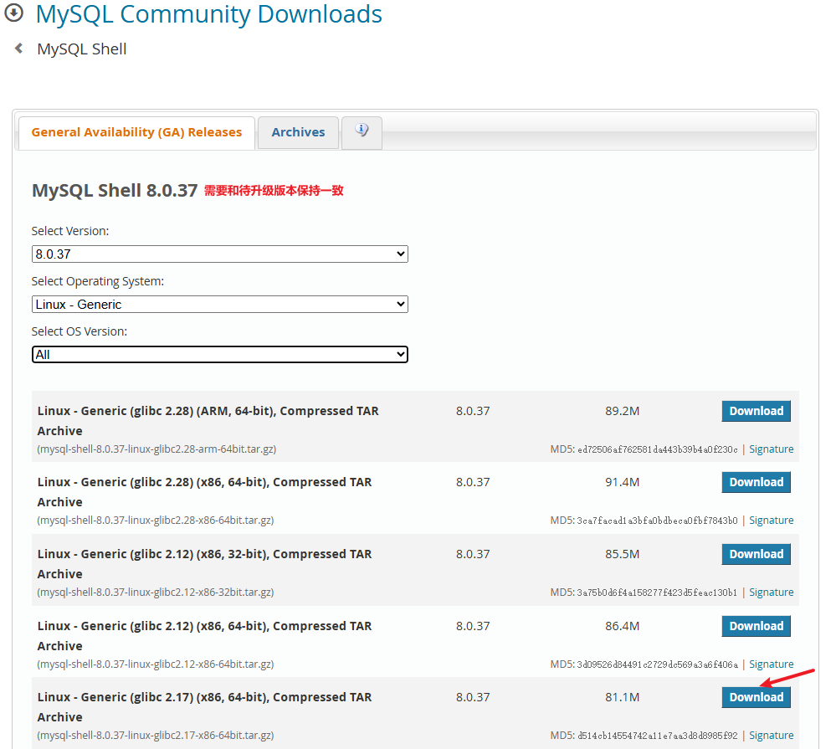
Task: Open Signature link for glibc 2.12 64-bit archive
Action: click(x=771, y=664)
